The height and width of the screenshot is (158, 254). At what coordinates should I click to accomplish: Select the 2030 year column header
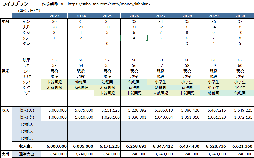click(240, 16)
